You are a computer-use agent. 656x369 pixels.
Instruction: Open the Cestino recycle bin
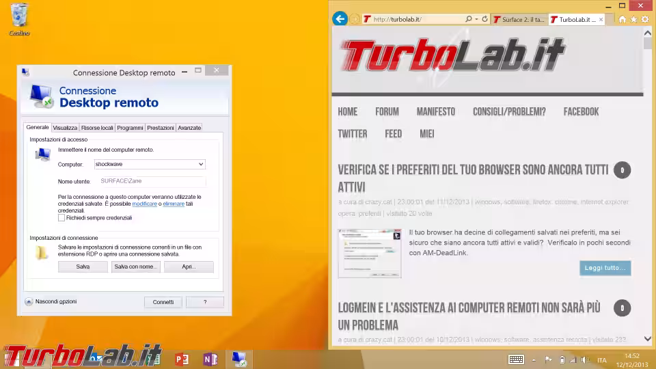19,16
